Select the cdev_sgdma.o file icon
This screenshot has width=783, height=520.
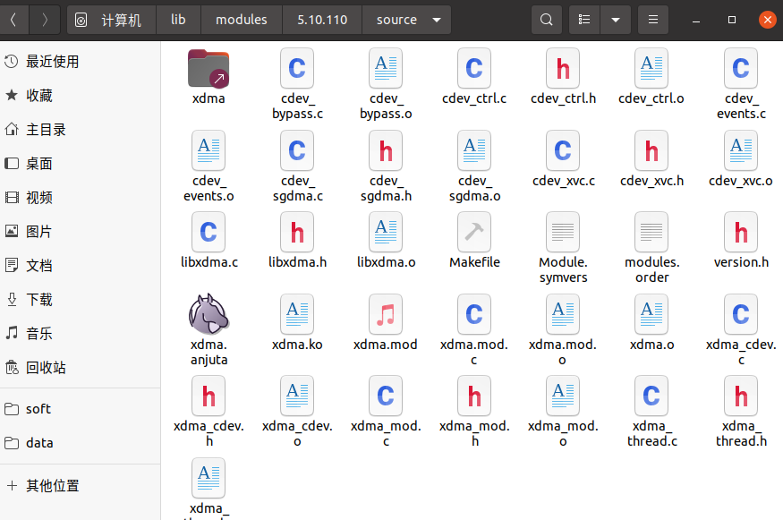tap(474, 150)
